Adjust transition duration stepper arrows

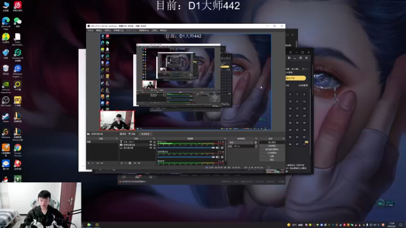(x=256, y=146)
